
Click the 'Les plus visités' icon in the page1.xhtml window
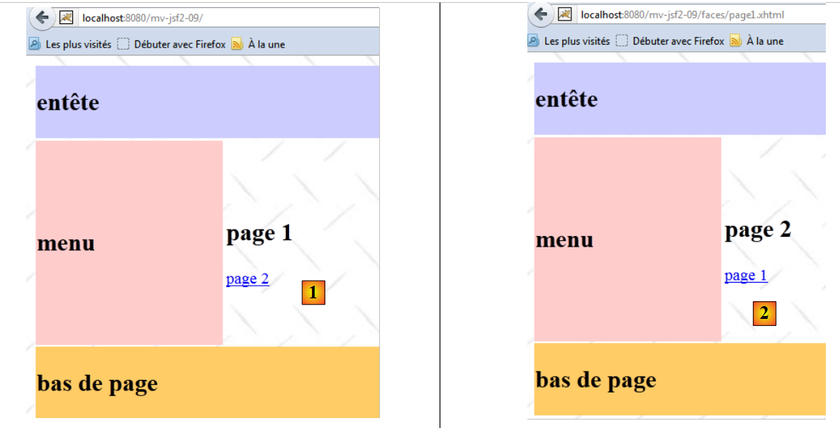click(533, 41)
